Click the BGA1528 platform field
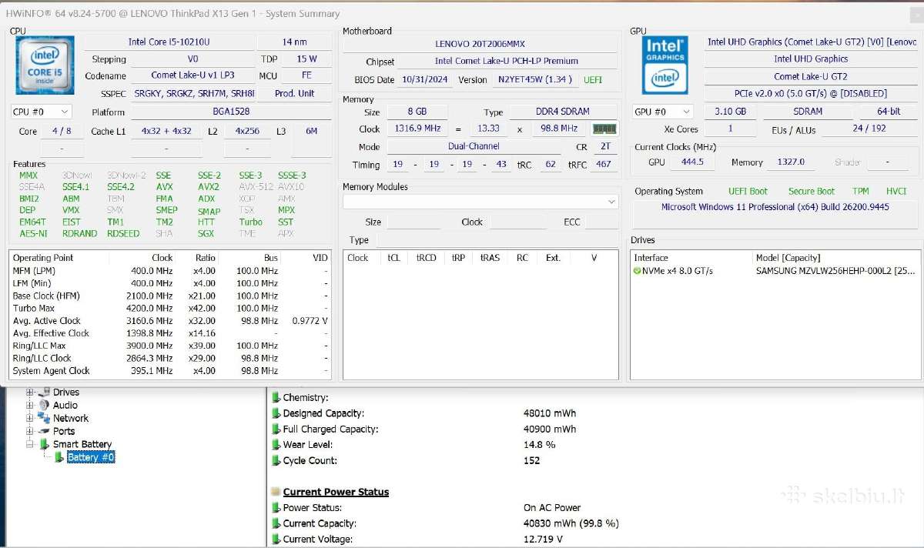 [230, 112]
